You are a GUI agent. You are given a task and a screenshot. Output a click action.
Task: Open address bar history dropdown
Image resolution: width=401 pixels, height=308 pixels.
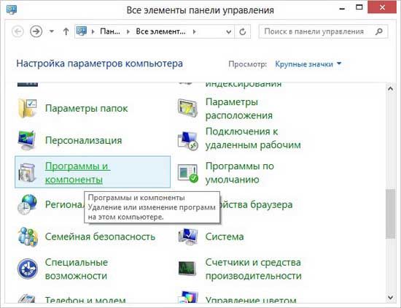pos(229,31)
